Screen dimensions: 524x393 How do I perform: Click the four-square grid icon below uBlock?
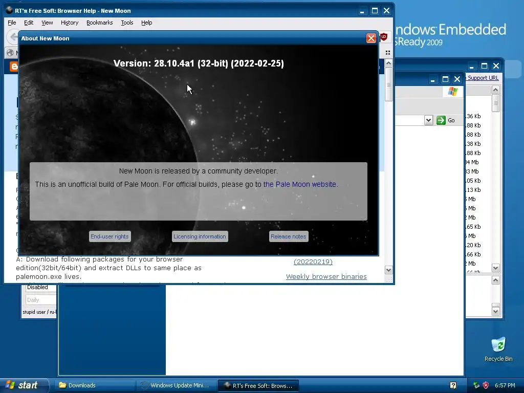(388, 53)
